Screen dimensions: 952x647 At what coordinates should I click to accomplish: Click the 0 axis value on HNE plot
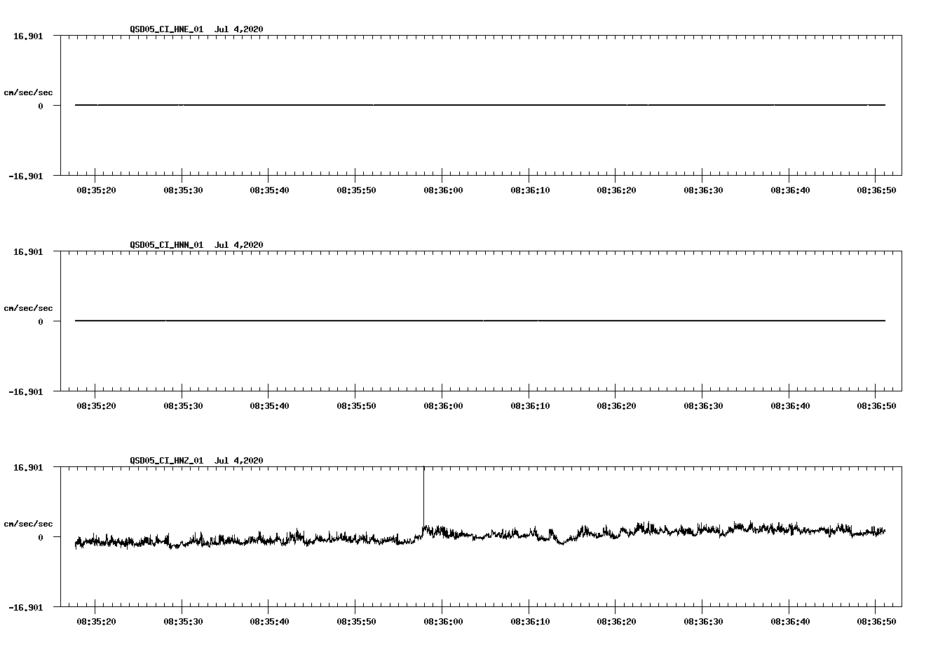point(41,106)
